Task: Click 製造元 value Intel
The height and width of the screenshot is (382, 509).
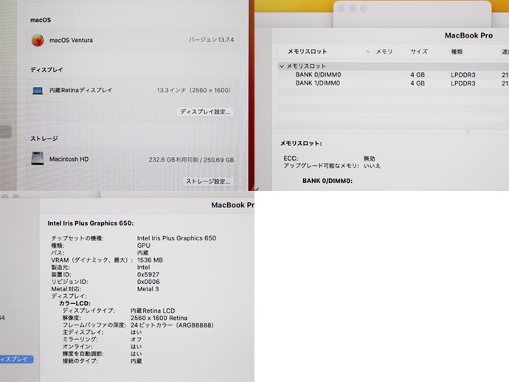Action: point(144,267)
